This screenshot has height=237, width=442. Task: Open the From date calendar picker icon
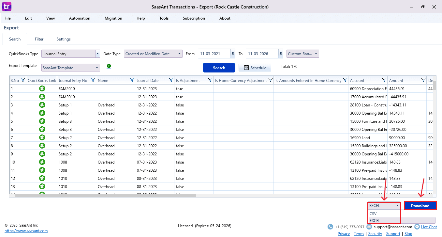[233, 54]
